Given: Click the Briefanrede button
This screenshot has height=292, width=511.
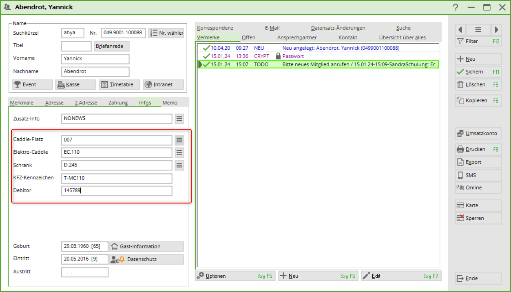Looking at the screenshot, I should (x=112, y=46).
